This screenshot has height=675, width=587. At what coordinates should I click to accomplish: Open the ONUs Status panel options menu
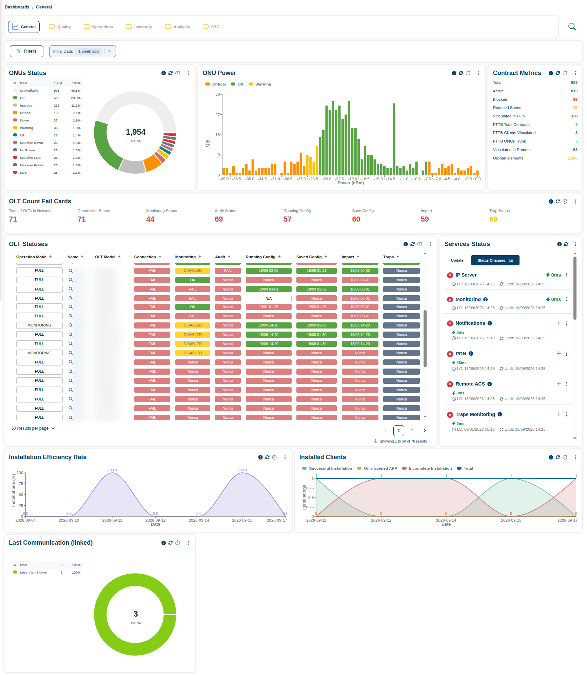188,73
